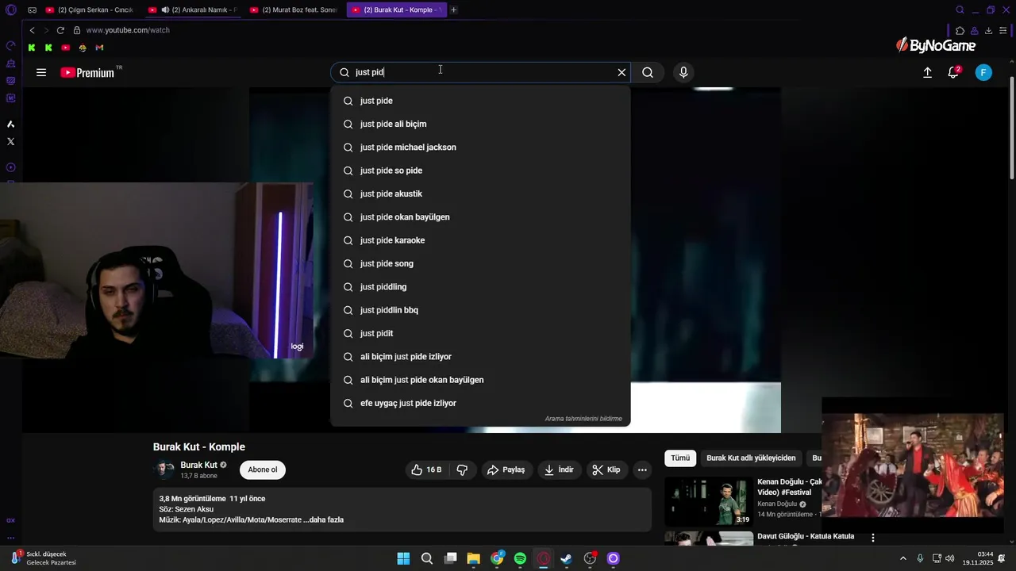Select suggestion 'just pide song'

pyautogui.click(x=480, y=263)
